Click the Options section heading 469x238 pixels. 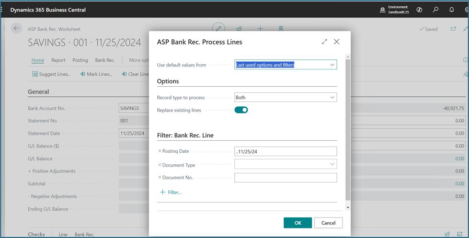pos(168,81)
